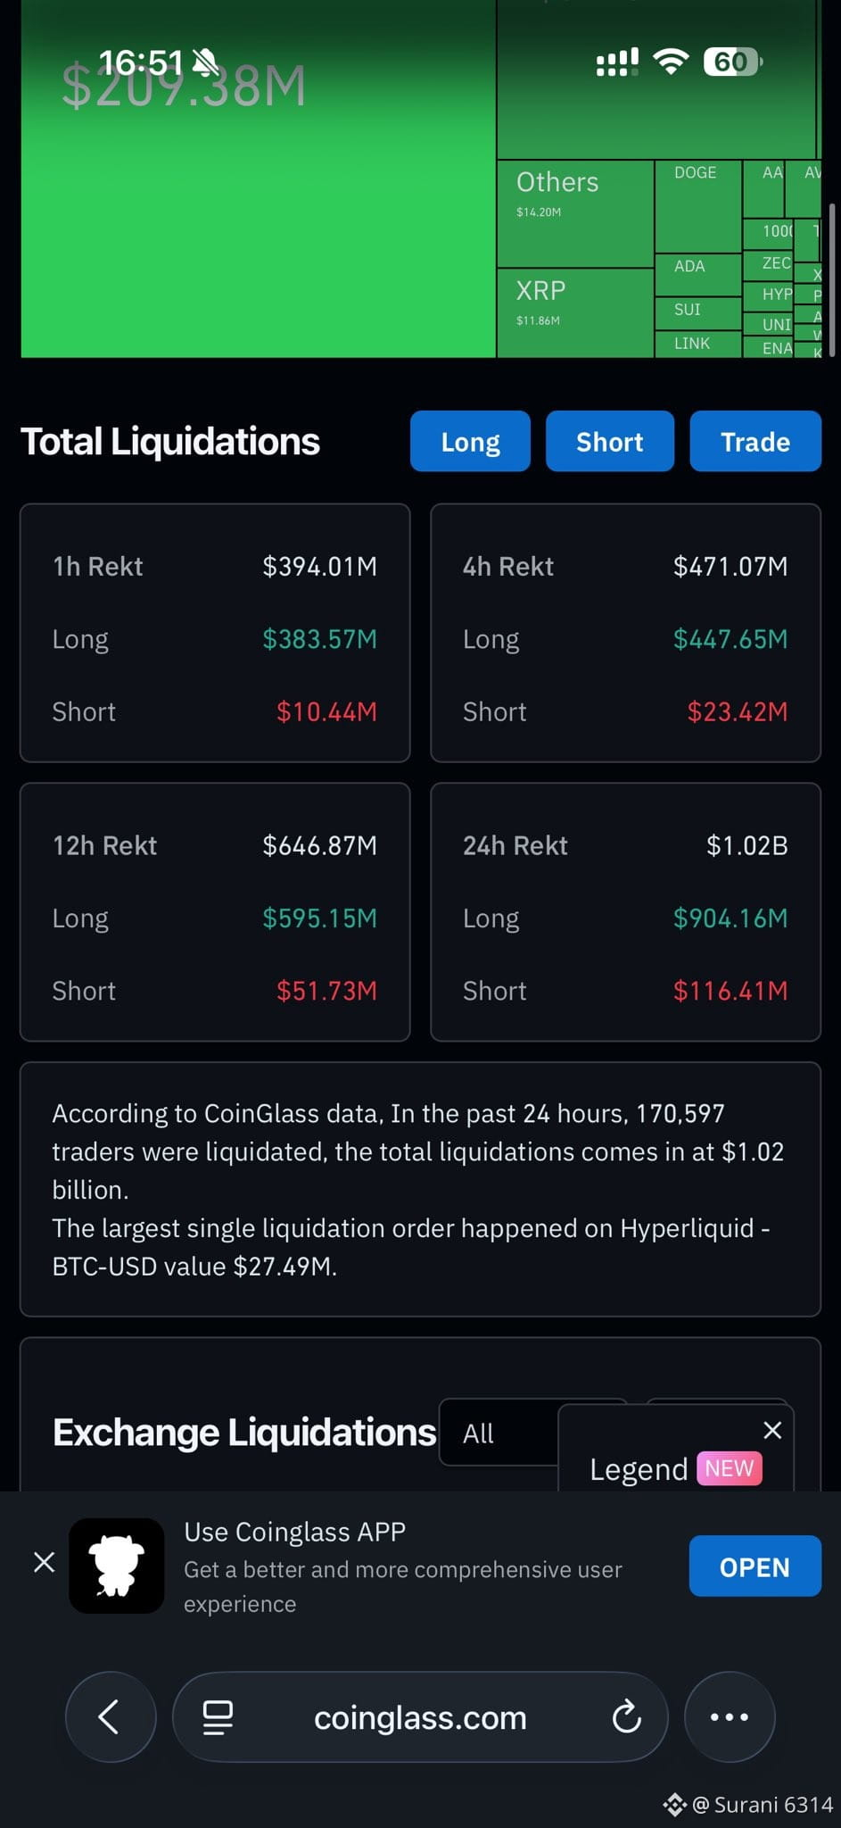The height and width of the screenshot is (1828, 841).
Task: Reload the coinglass.com page
Action: [x=626, y=1716]
